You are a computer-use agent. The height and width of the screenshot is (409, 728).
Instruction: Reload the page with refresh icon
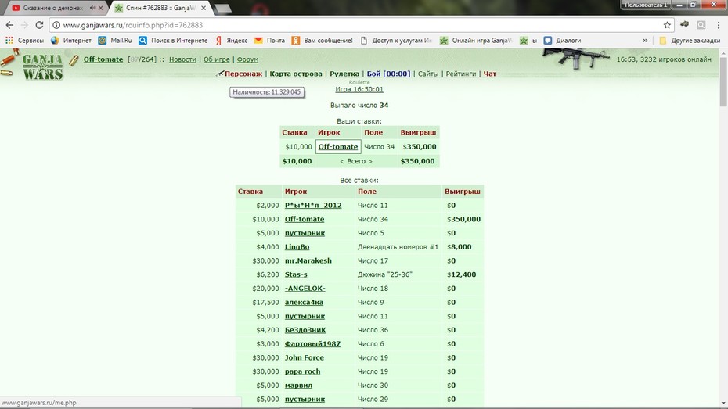pos(39,25)
